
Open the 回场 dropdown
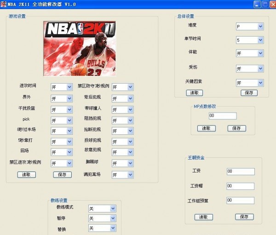point(62,152)
